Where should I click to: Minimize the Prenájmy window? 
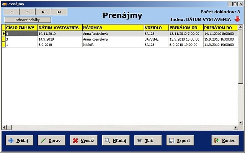tap(230, 4)
